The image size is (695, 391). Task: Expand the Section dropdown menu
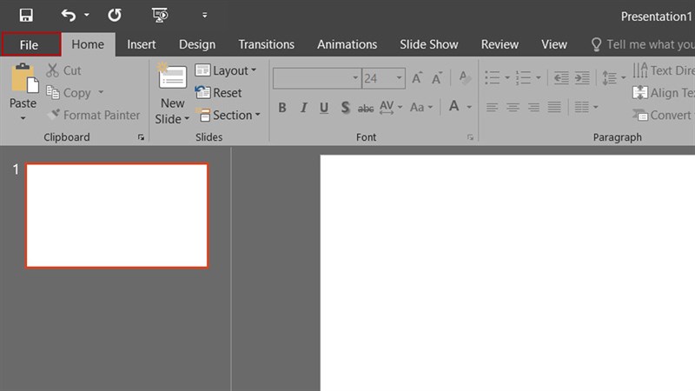pos(229,115)
